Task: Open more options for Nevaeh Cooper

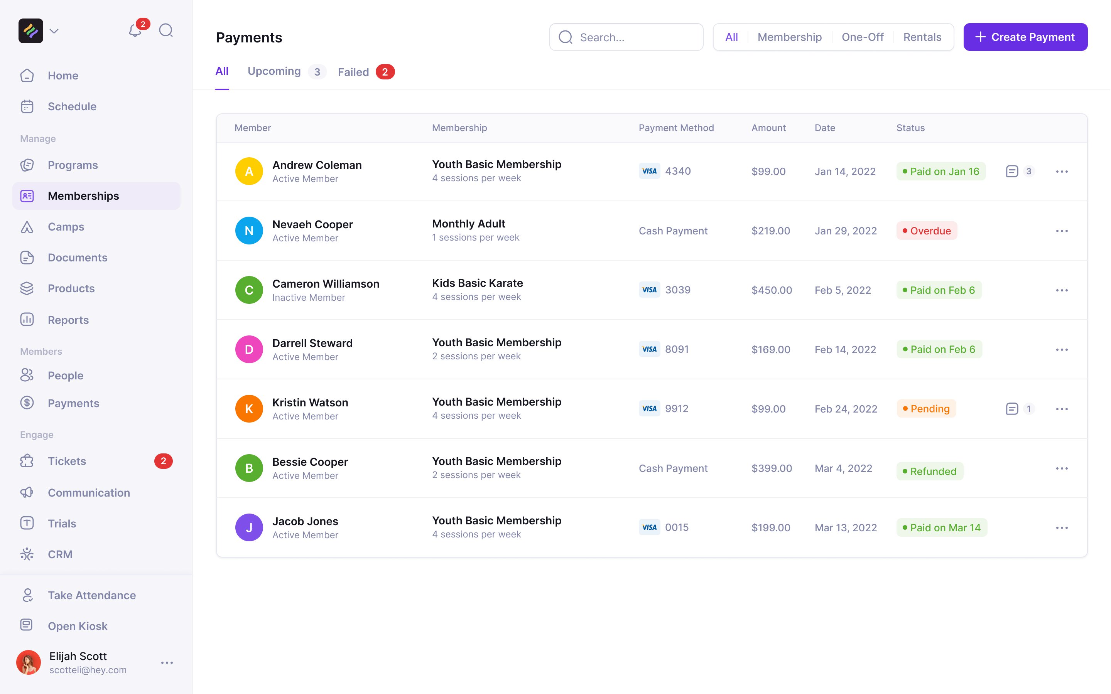Action: coord(1062,231)
